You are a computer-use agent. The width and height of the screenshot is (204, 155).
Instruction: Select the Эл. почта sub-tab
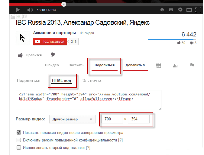click(x=92, y=80)
